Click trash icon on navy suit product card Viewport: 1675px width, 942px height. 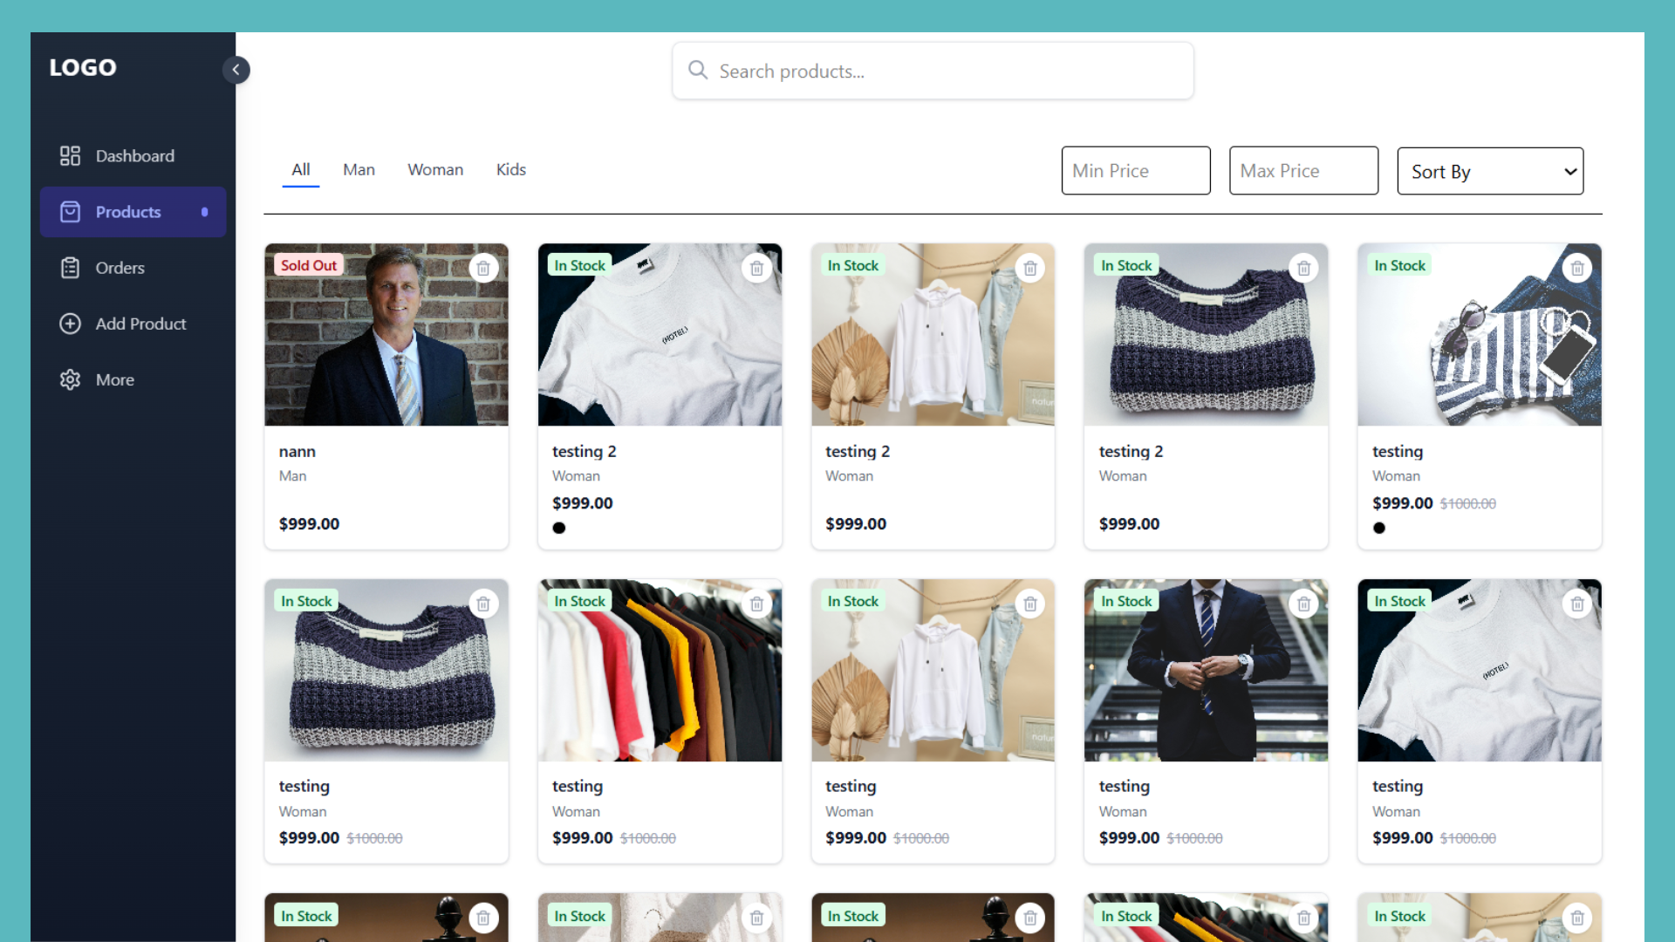(x=1303, y=604)
